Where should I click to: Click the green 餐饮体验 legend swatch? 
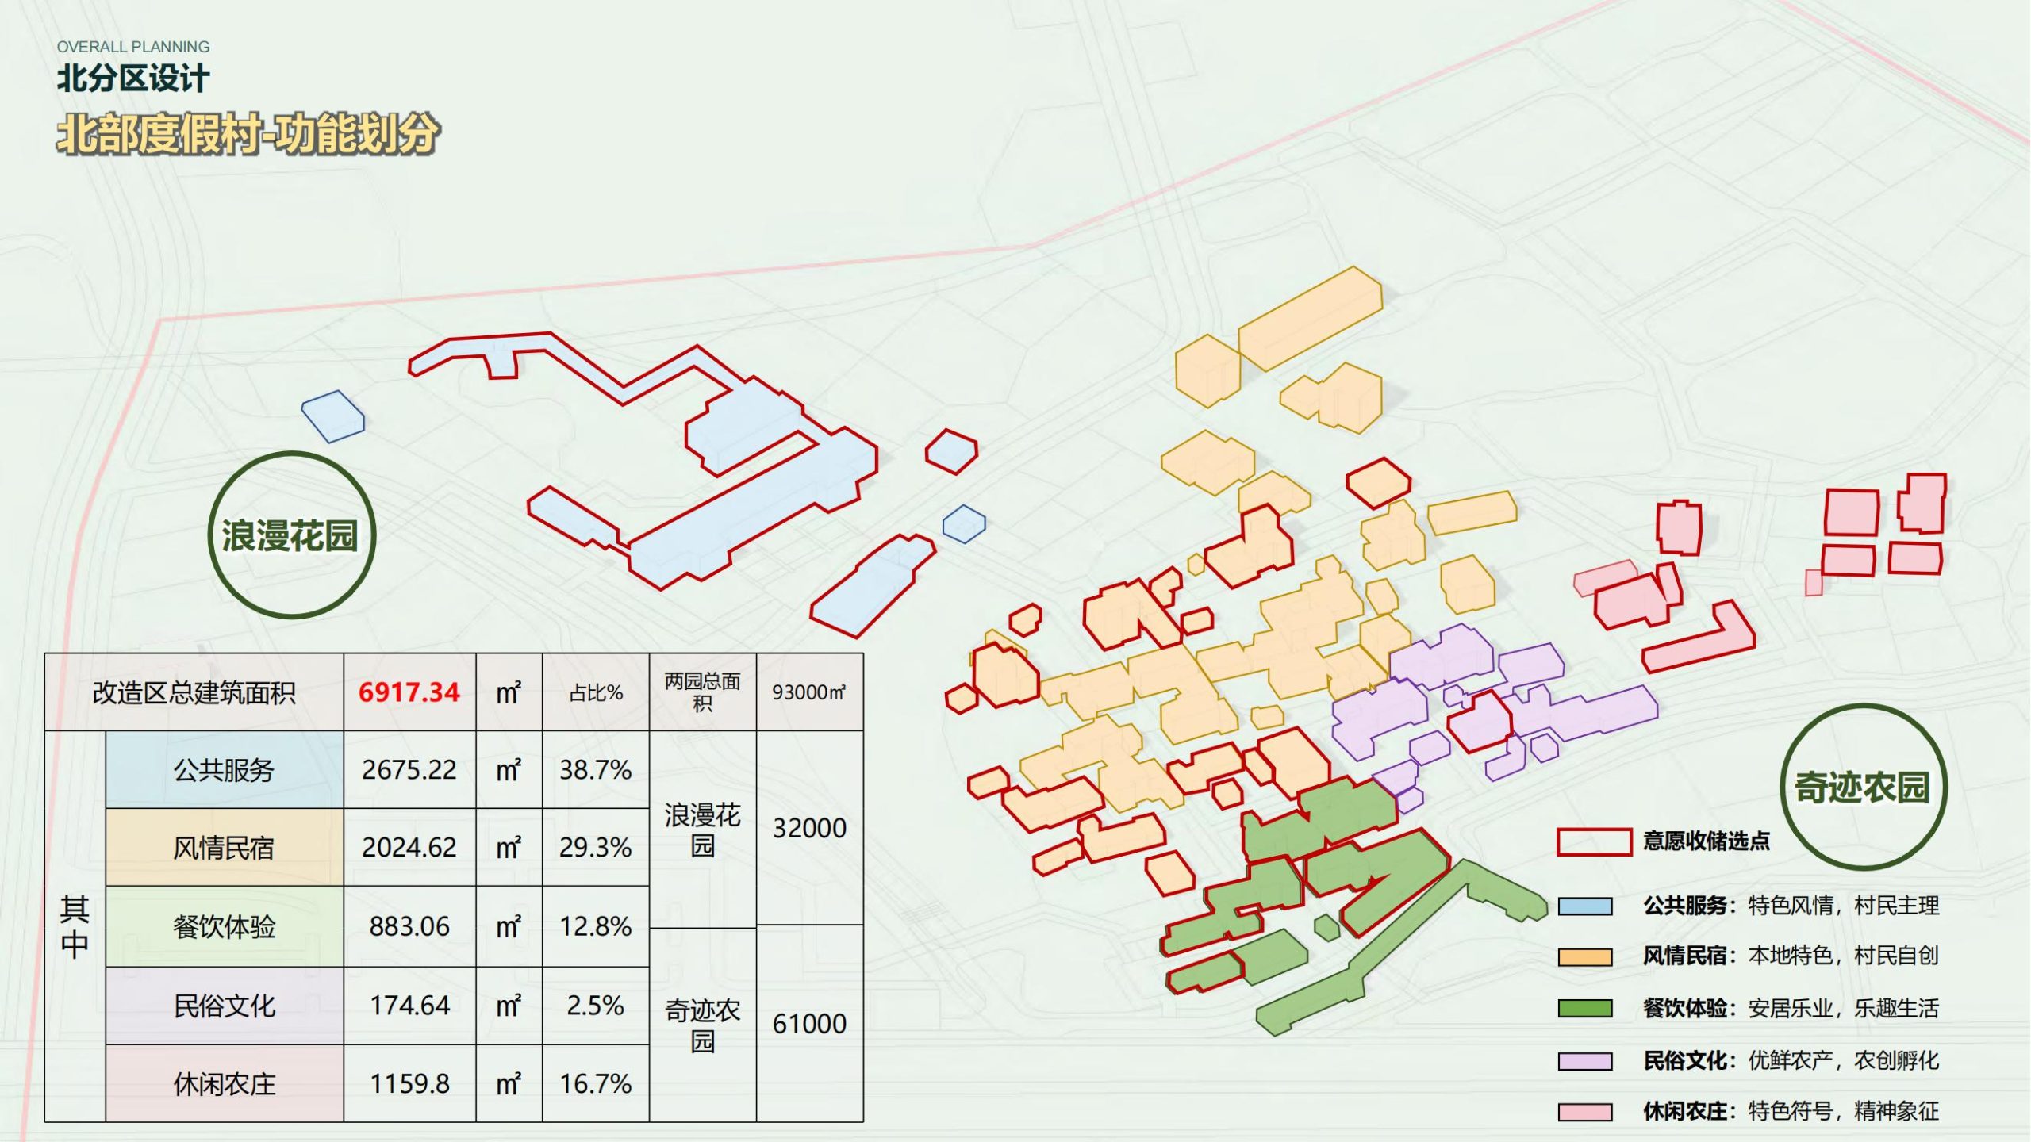pyautogui.click(x=1585, y=1008)
